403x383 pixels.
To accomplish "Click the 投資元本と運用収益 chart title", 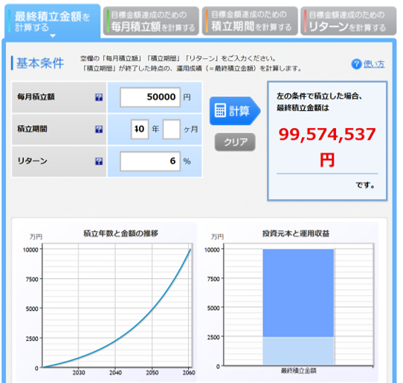I will tap(296, 234).
